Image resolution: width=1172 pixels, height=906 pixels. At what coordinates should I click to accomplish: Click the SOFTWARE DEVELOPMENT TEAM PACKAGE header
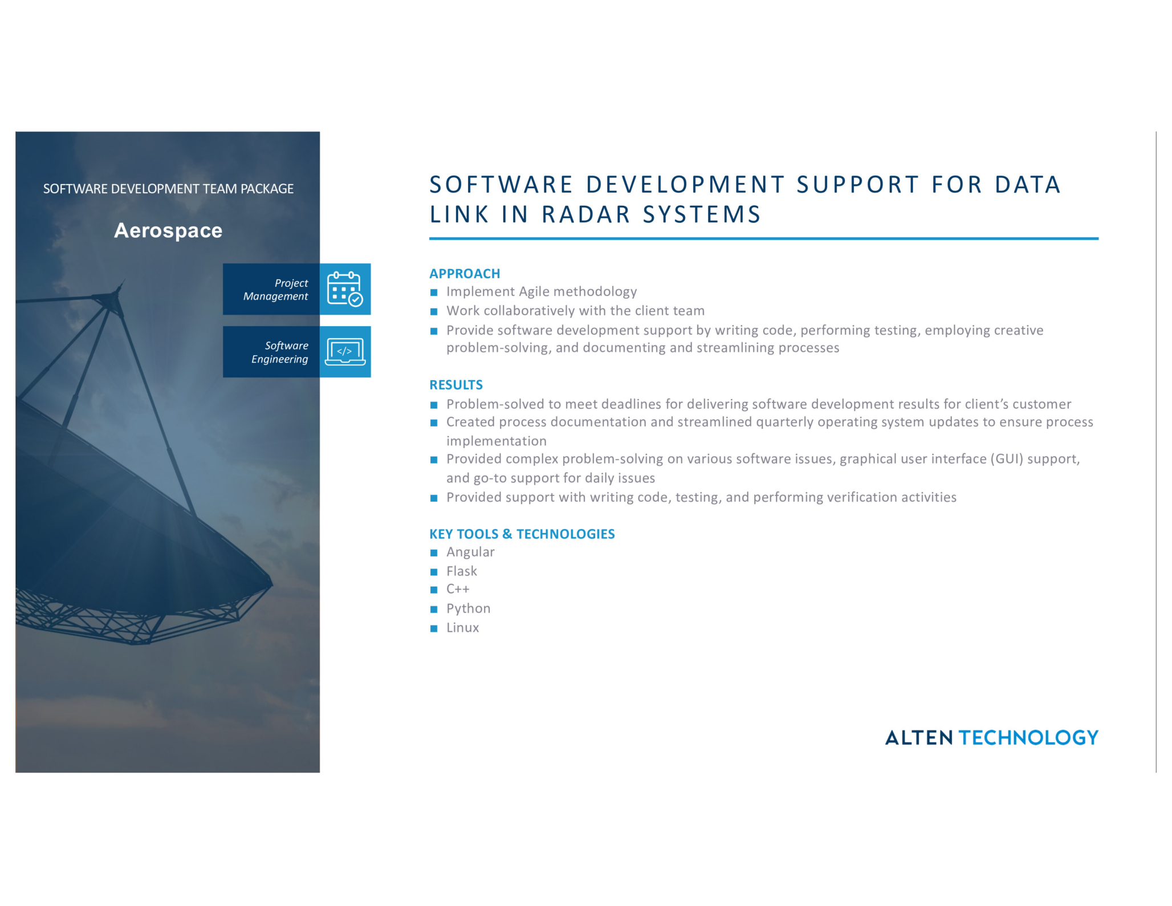click(168, 188)
